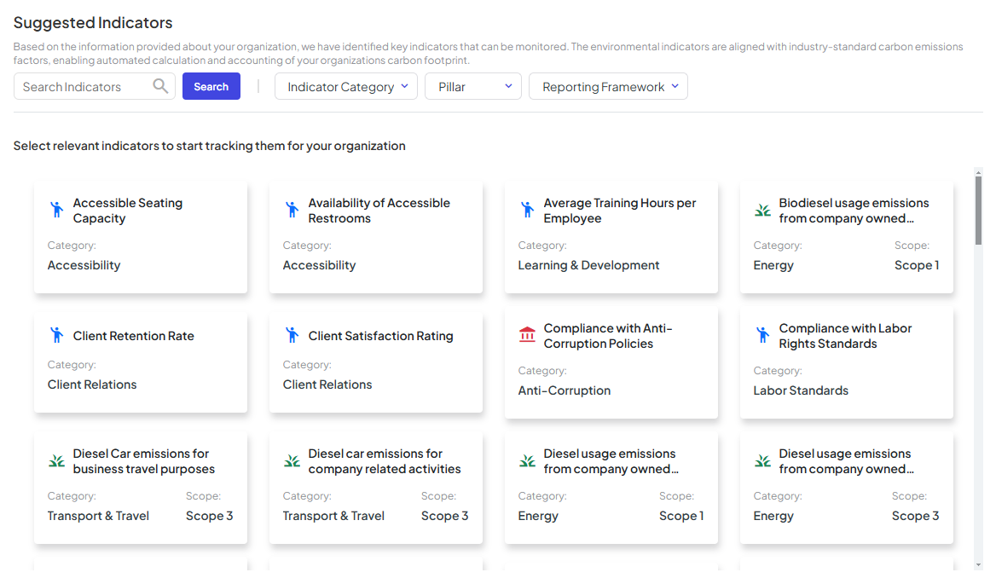Select Diesel car emissions company related activities title
The height and width of the screenshot is (584, 996).
[x=385, y=461]
